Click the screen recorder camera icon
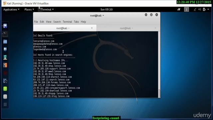 click(179, 9)
